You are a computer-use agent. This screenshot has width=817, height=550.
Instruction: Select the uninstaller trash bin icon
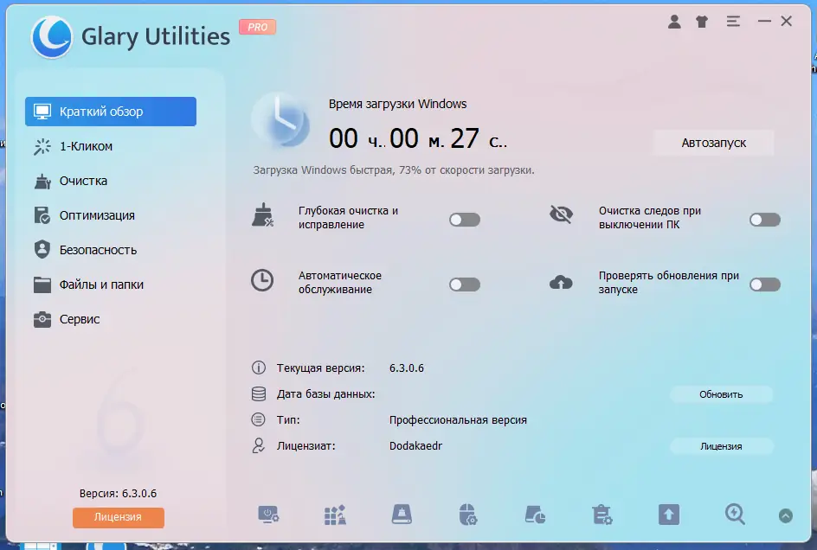coord(601,515)
